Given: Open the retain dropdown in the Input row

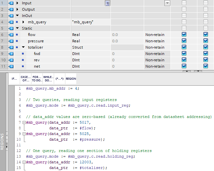Looking at the screenshot, I should (x=167, y=3).
